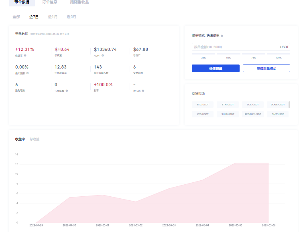Click the blue 快速跟单 button
The width and height of the screenshot is (299, 232).
pyautogui.click(x=216, y=69)
